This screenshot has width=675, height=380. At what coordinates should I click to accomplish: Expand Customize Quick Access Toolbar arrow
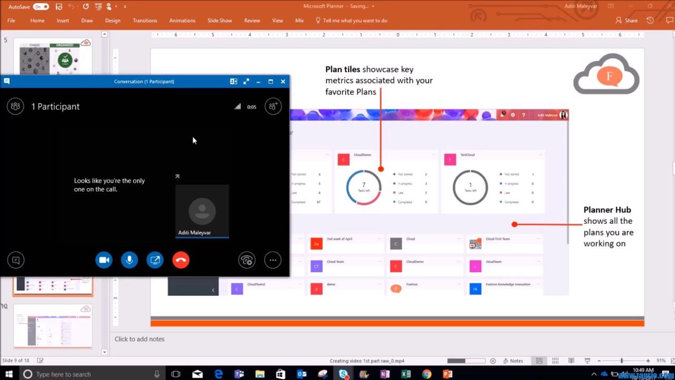[125, 7]
